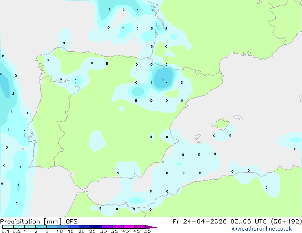Click the 25–30 mm dark navy legend swatch
Image resolution: width=302 pixels, height=233 pixels.
pyautogui.click(x=96, y=227)
